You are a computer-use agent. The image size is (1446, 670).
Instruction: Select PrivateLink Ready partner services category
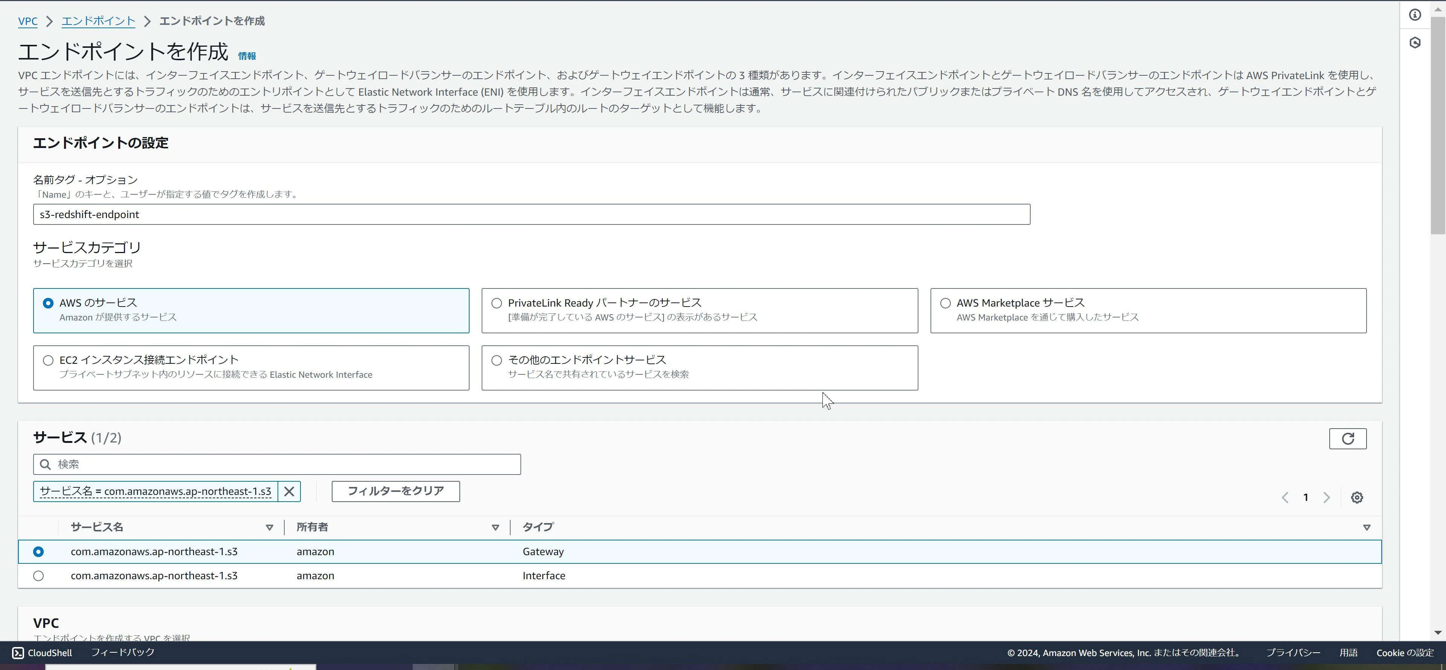click(699, 311)
